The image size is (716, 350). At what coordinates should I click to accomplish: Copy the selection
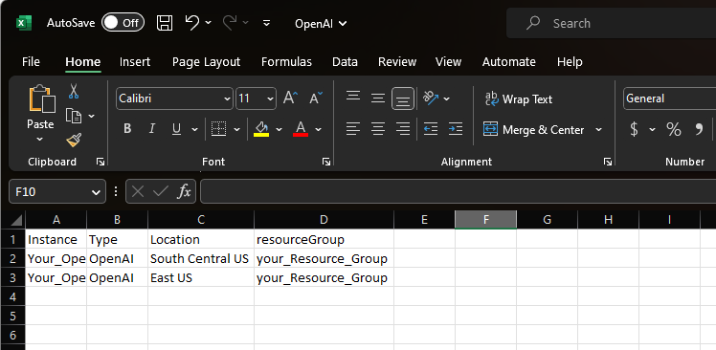click(x=74, y=116)
